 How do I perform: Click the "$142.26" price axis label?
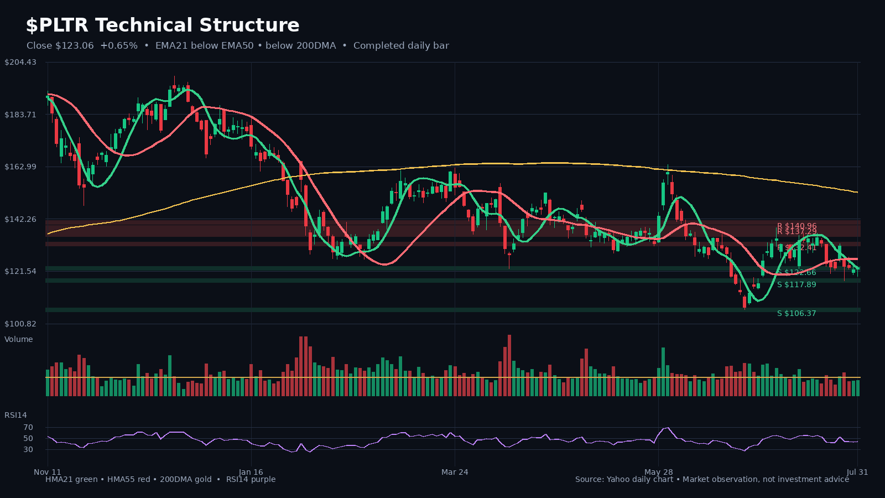[20, 219]
